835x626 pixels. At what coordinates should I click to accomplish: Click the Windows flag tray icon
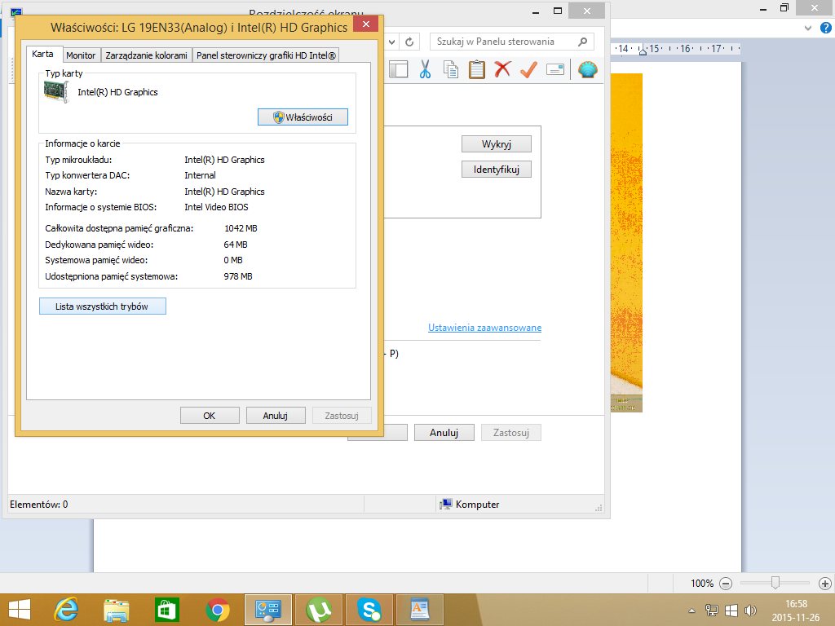(731, 611)
